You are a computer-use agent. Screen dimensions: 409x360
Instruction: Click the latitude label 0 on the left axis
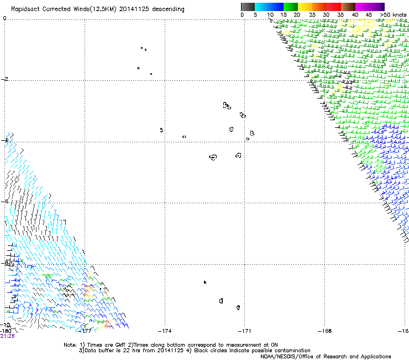[4, 18]
